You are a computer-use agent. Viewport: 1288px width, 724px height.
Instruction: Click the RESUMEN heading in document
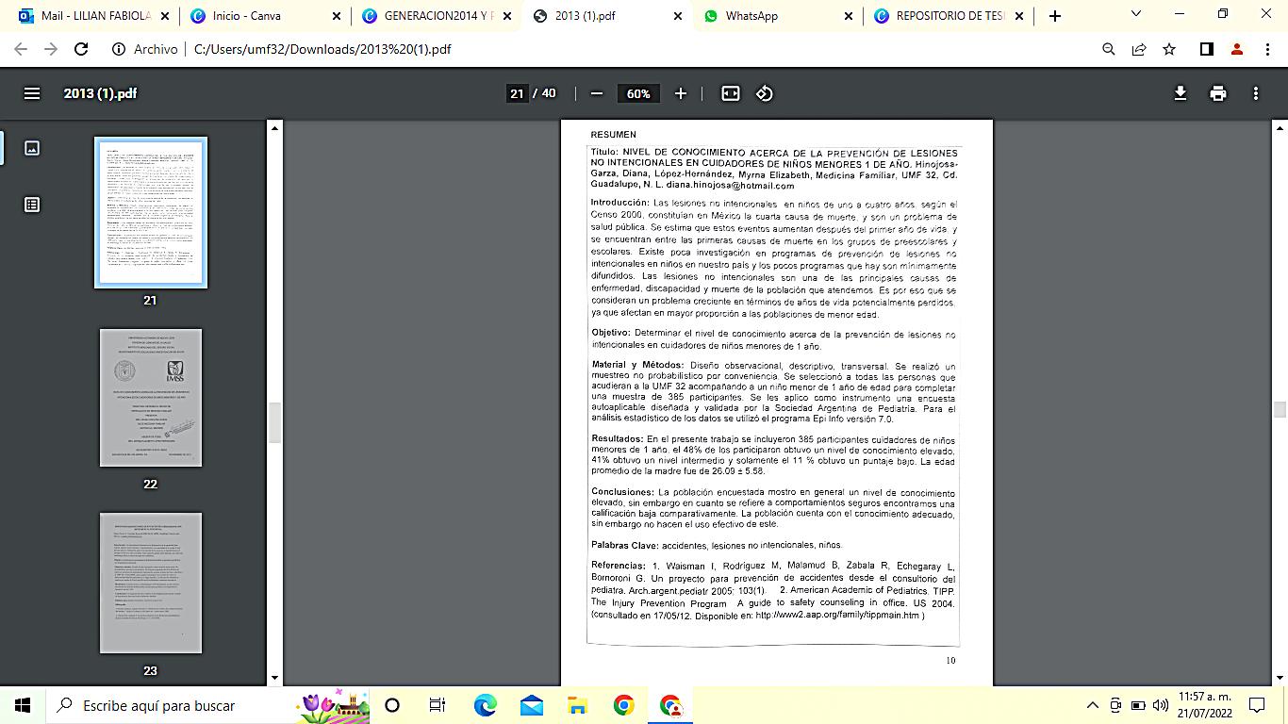point(614,135)
